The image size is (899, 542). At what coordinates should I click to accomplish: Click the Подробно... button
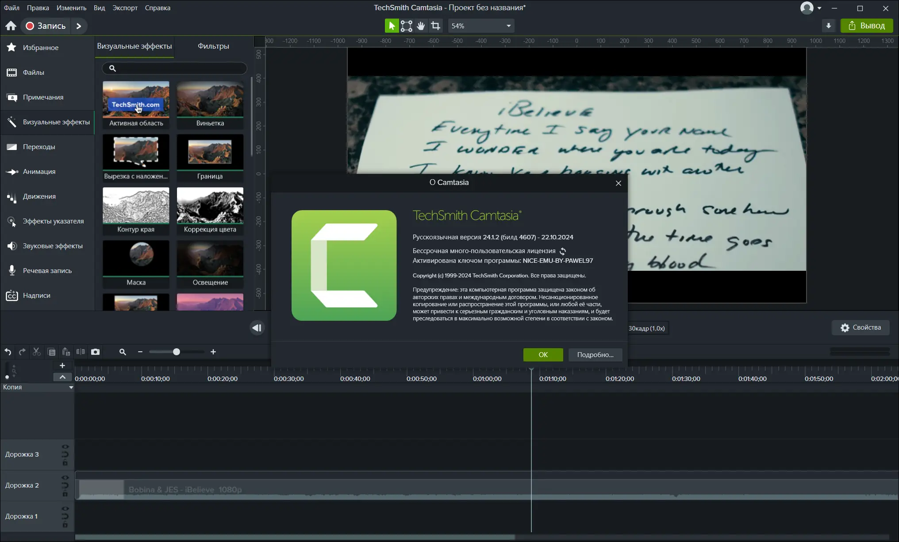[595, 354]
